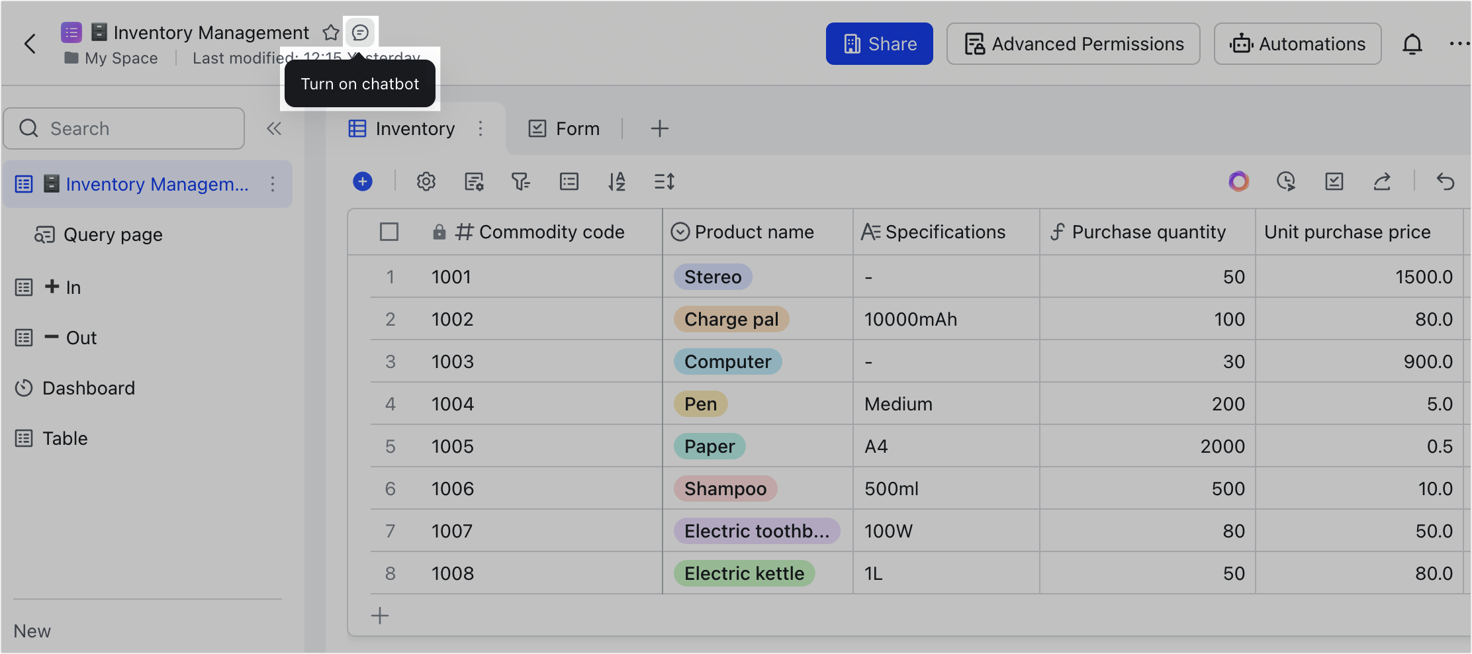Turn on the chatbot icon
This screenshot has width=1472, height=654.
[x=360, y=32]
